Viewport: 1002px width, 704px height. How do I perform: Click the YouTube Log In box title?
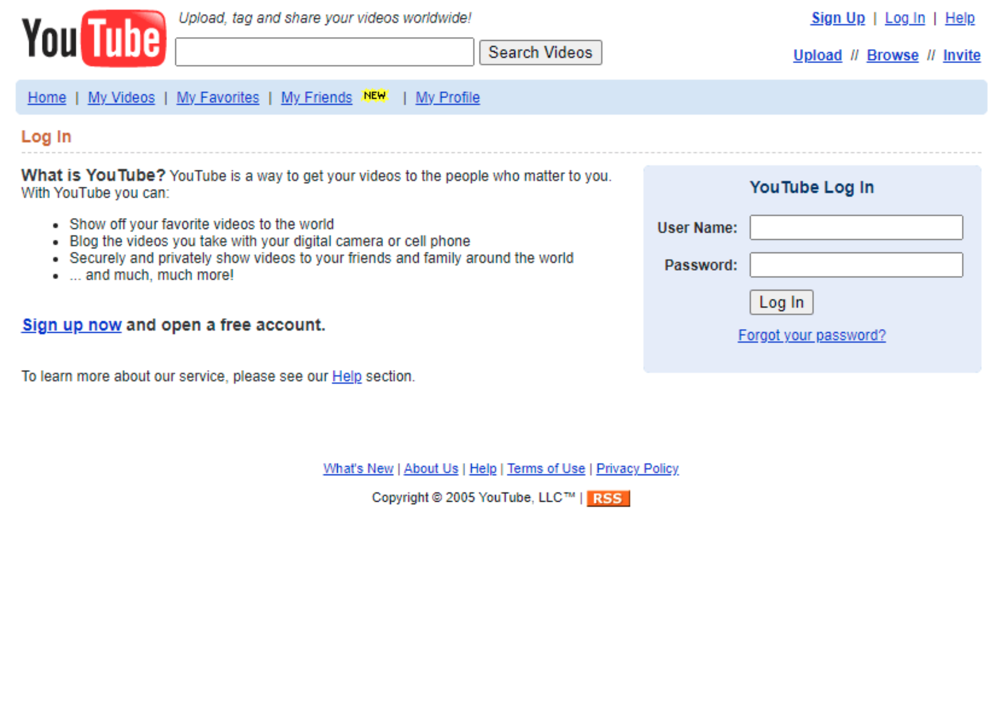812,187
